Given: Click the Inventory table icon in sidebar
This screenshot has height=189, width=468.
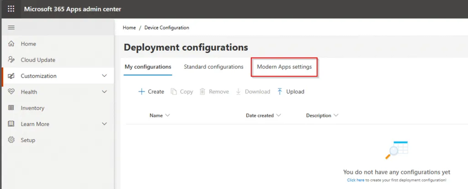Looking at the screenshot, I should click(11, 108).
